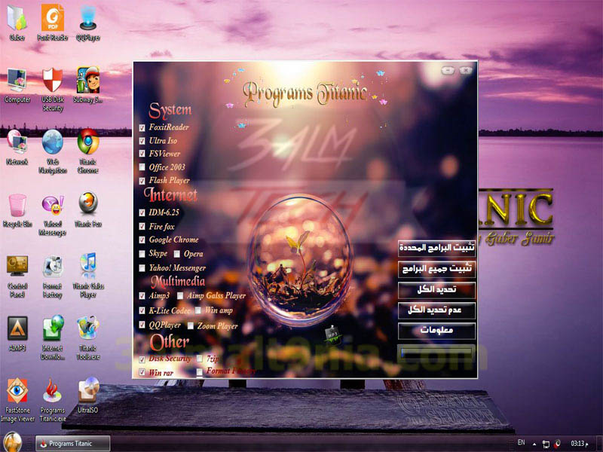The height and width of the screenshot is (452, 603).
Task: Enable the Zoom Player checkbox
Action: (x=191, y=326)
